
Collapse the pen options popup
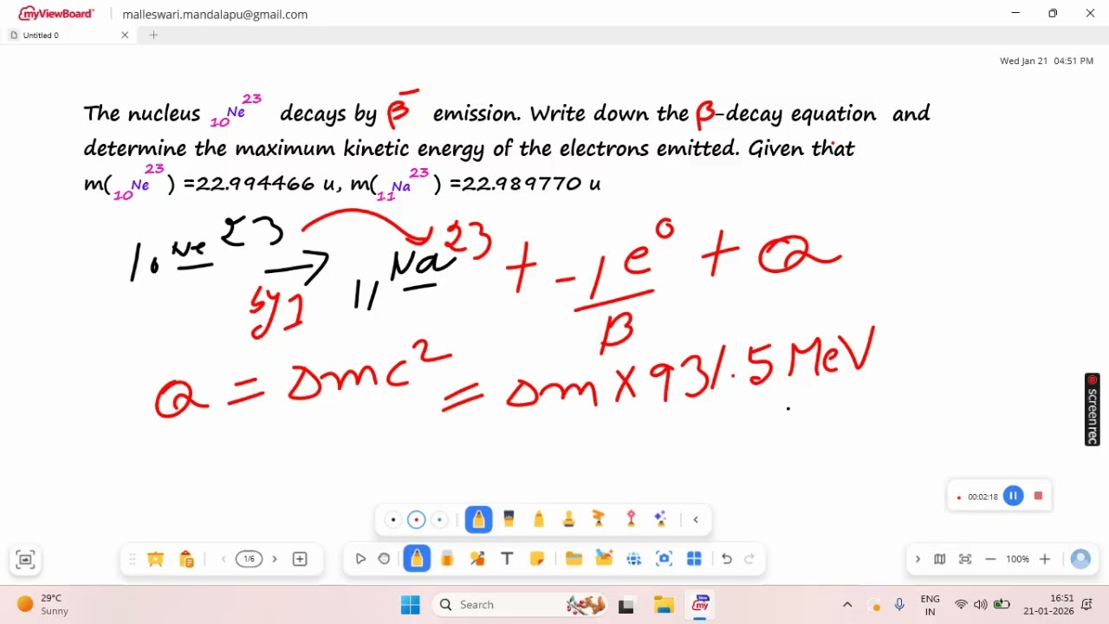(696, 520)
